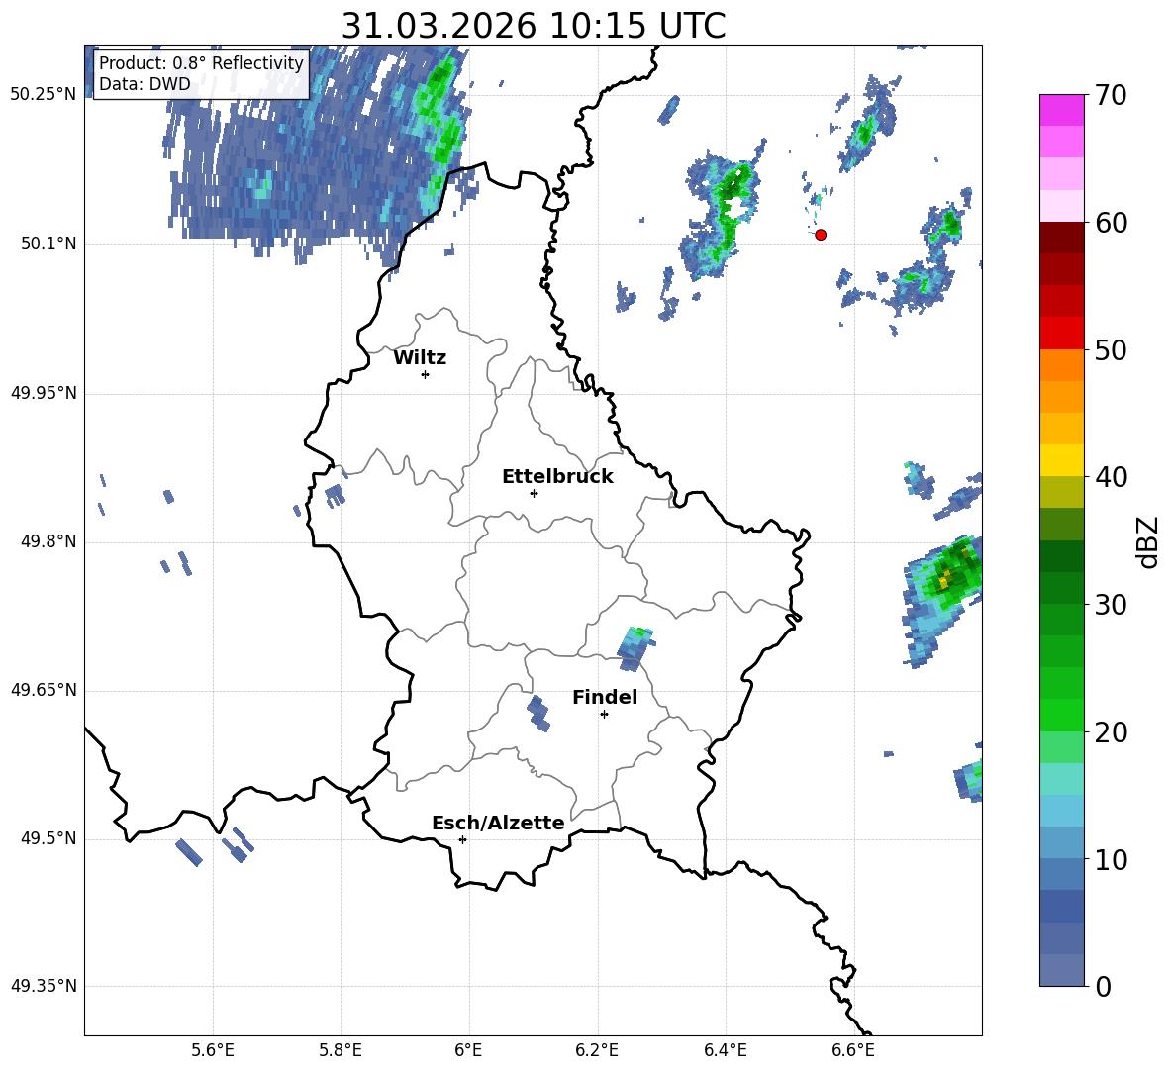Screen dimensions: 1172x1070
Task: Click the colorbar tick label 70
Action: click(1111, 96)
